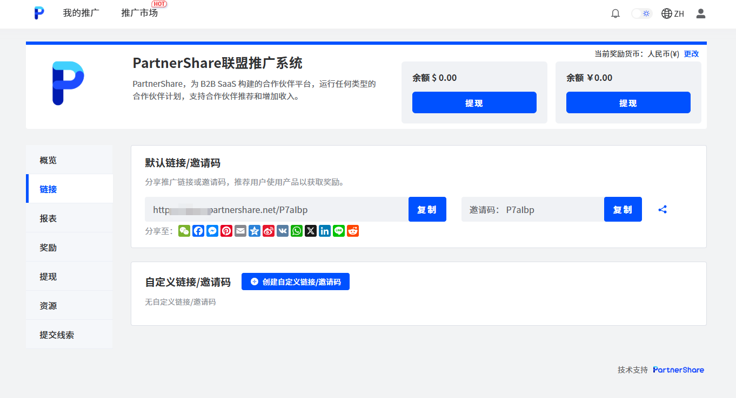Open notifications bell
This screenshot has width=736, height=398.
pyautogui.click(x=615, y=13)
